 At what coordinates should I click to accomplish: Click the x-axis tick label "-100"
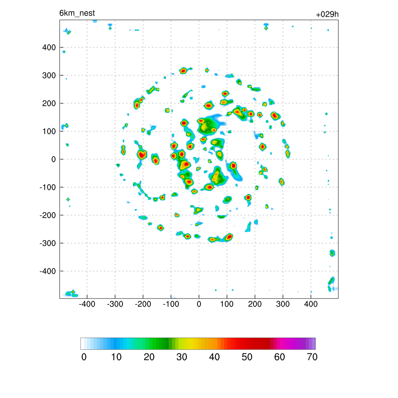pos(171,304)
